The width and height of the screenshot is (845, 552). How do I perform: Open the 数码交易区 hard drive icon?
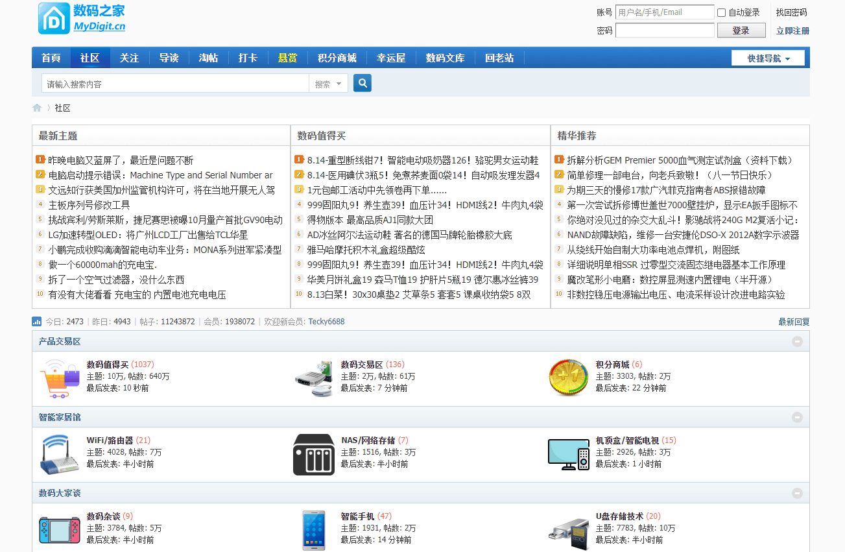[314, 378]
